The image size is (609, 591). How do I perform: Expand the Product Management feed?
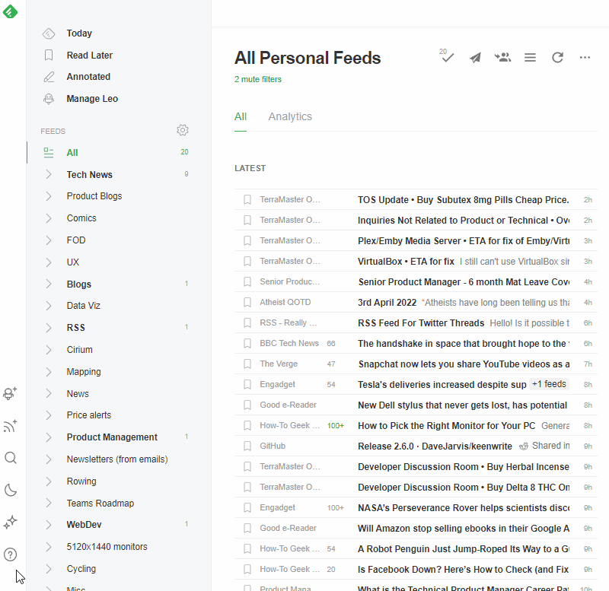[49, 437]
